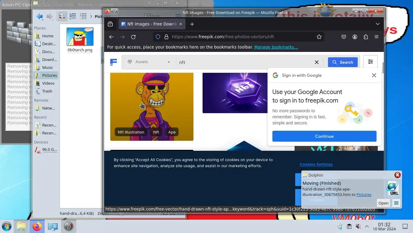Screen dimensions: 413x233
Task: Click the clipboard system tray icon
Action: tap(349, 226)
